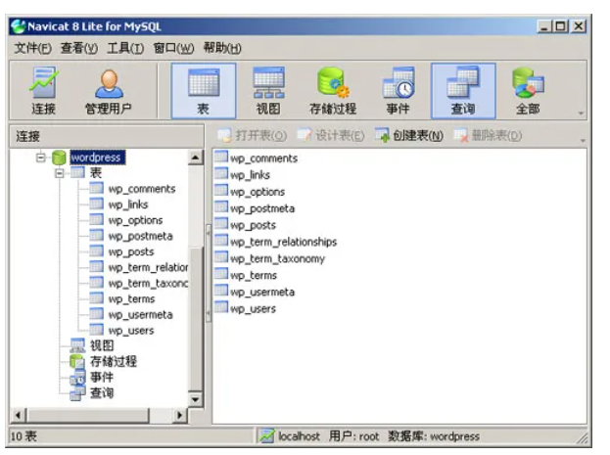Screen dimensions: 610x455
Task: Switch to 视图 (View) in toolbar
Action: click(x=268, y=91)
